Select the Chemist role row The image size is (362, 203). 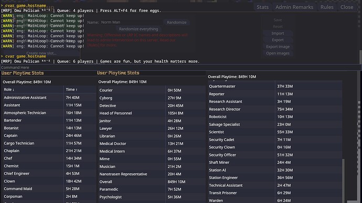pos(49,166)
